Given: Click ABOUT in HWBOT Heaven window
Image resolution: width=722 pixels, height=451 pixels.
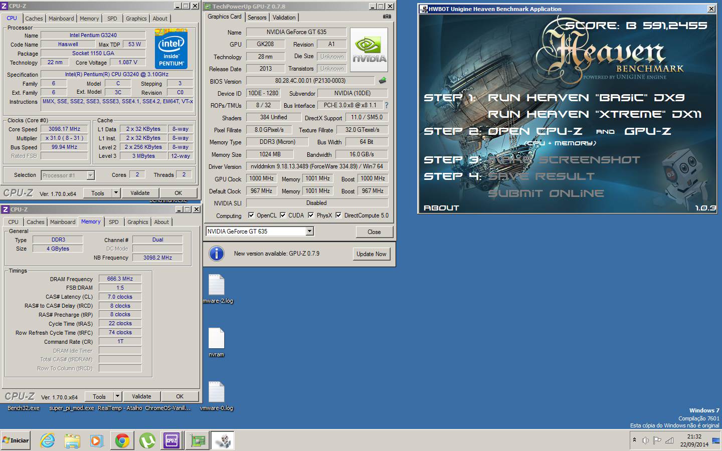Looking at the screenshot, I should pos(441,208).
